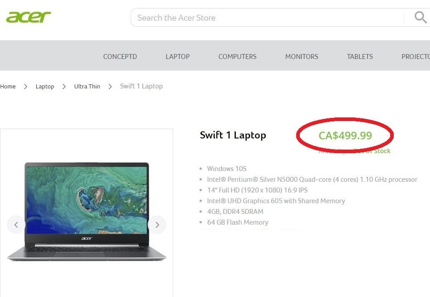This screenshot has width=430, height=297.
Task: Click the 64 GB Flash Memory spec
Action: (238, 222)
